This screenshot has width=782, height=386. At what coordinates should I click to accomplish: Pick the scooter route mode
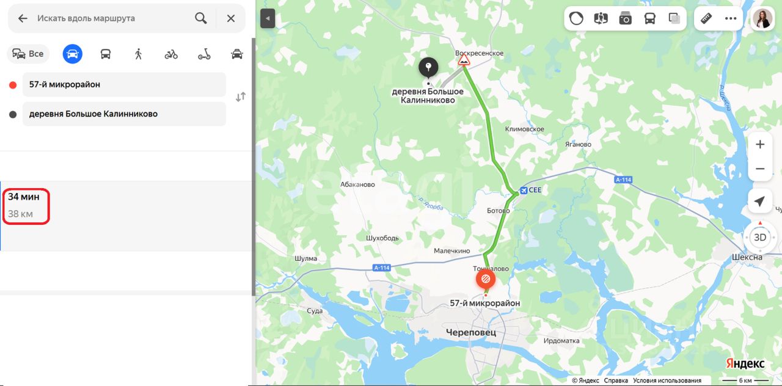point(204,54)
